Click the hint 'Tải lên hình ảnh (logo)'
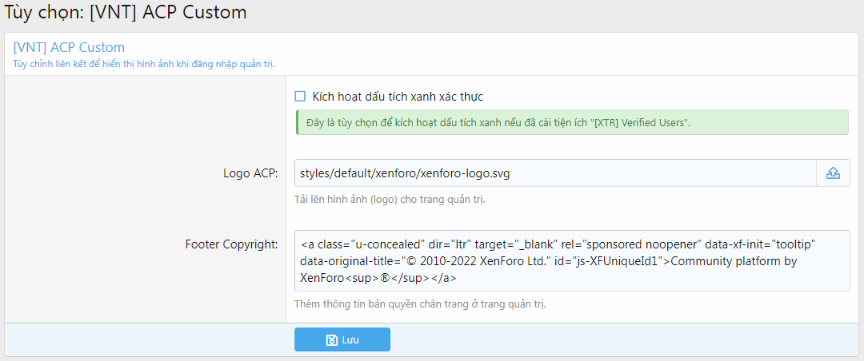 (390, 199)
